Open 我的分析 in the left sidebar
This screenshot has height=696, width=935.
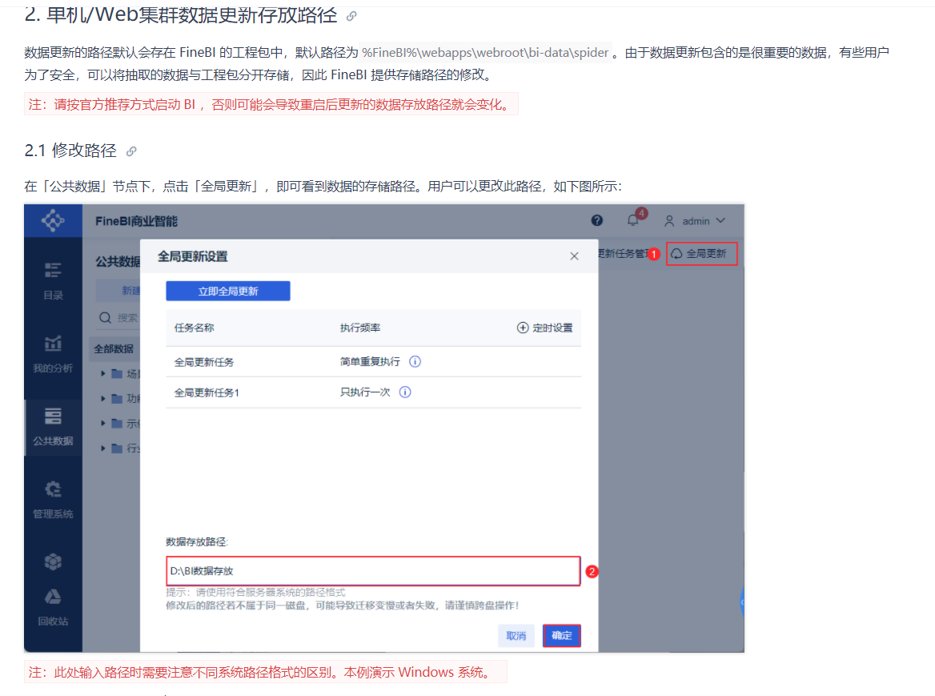click(x=53, y=354)
